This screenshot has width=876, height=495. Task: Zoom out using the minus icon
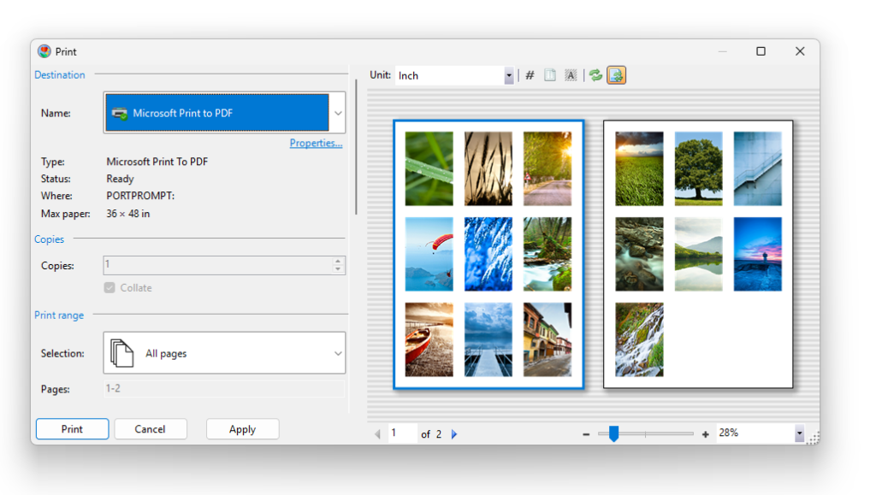click(586, 433)
